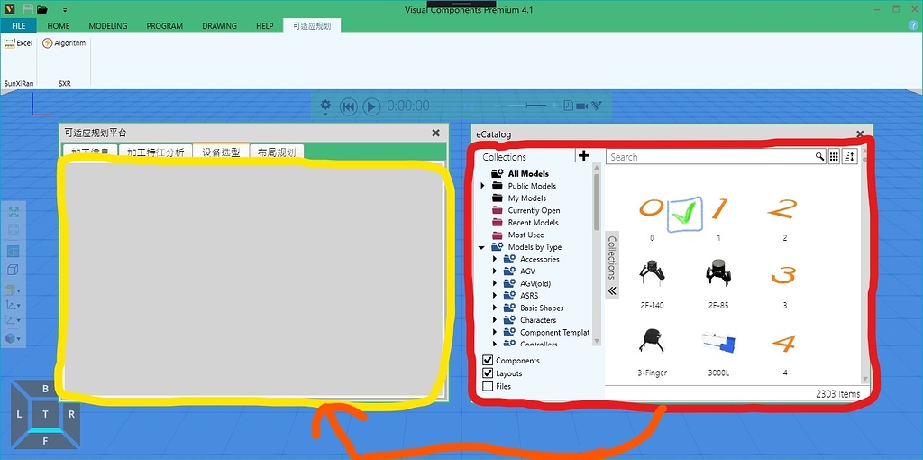Record a video with the camera icon
The image size is (923, 460).
coord(581,106)
